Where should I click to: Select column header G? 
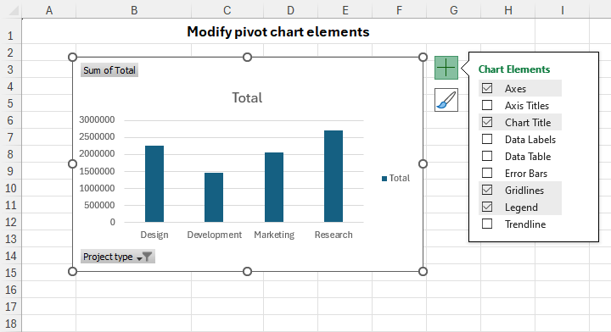click(x=453, y=10)
